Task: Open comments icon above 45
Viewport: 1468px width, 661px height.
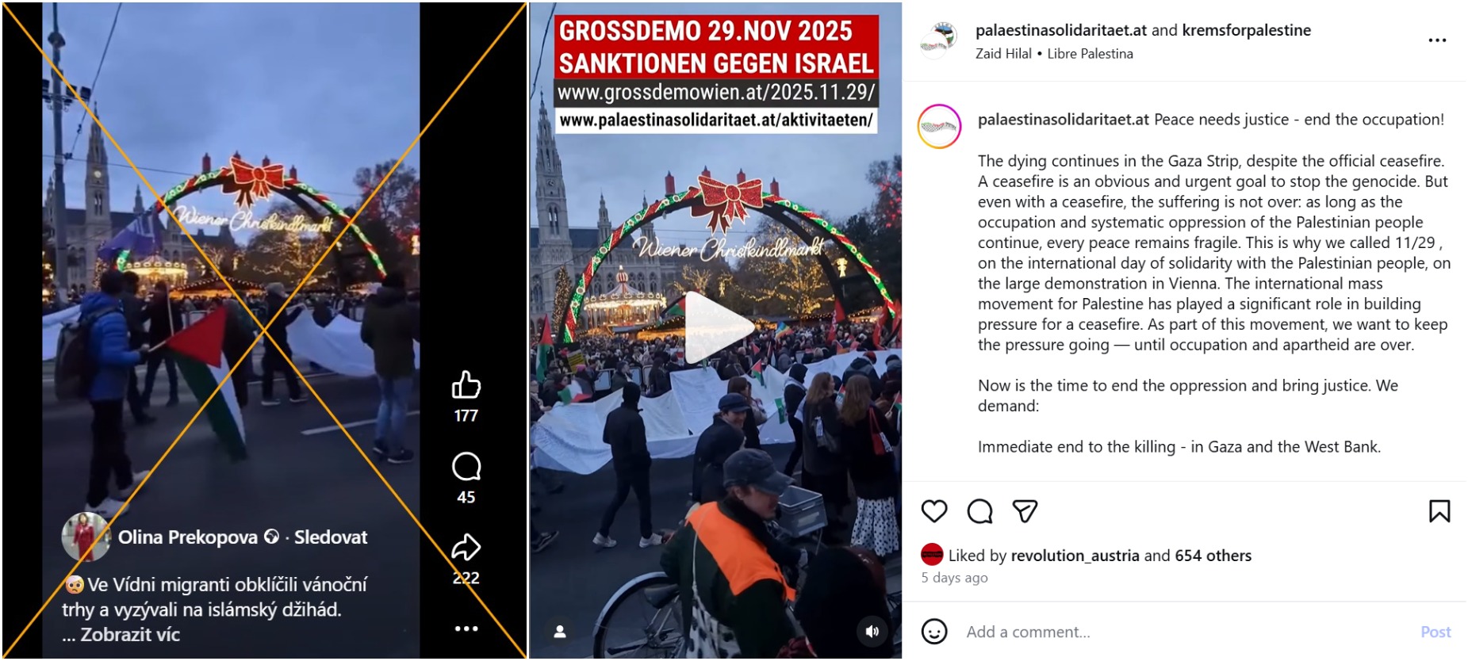Action: click(466, 467)
